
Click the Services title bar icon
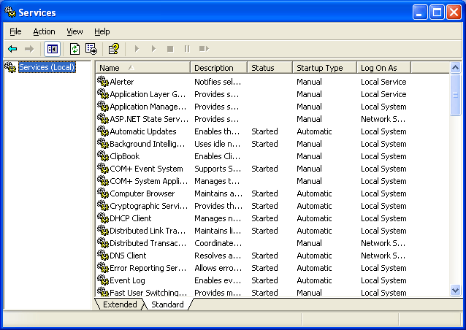click(x=10, y=12)
